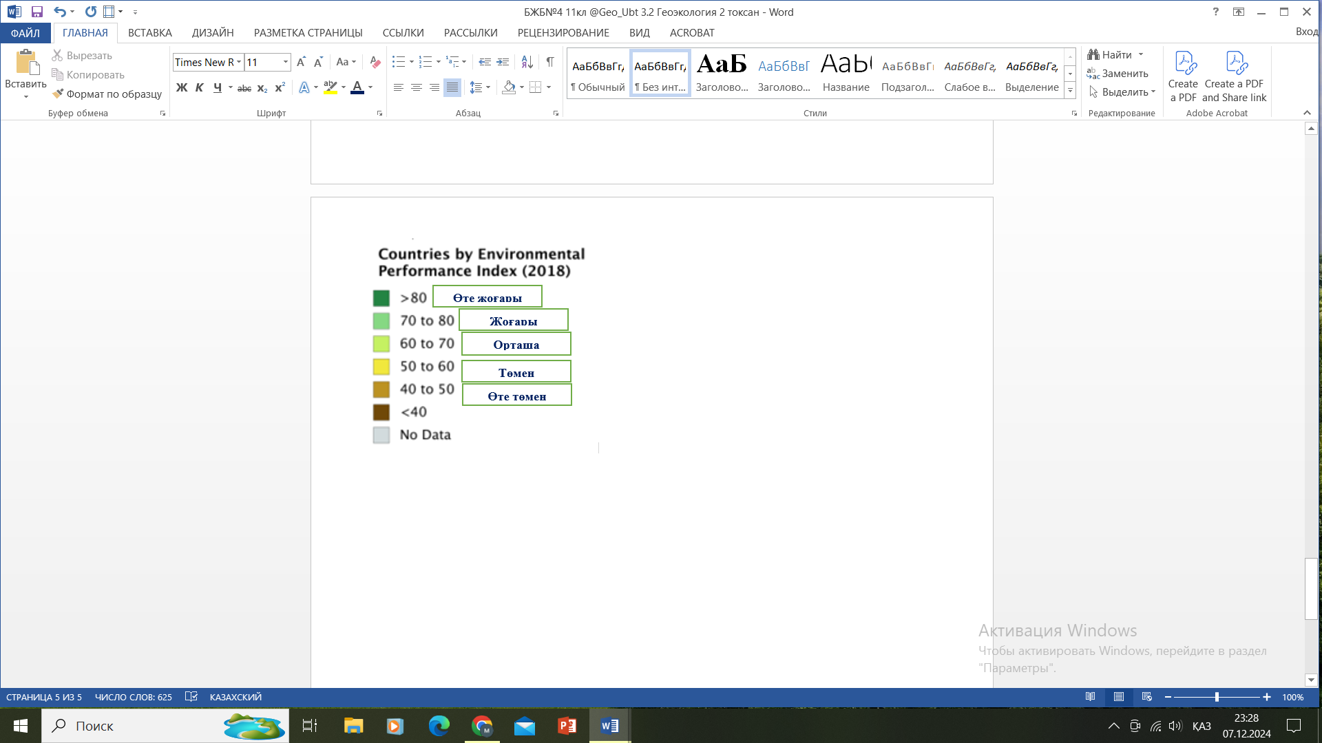
Task: Expand the Styles gallery more arrow
Action: (x=1070, y=90)
